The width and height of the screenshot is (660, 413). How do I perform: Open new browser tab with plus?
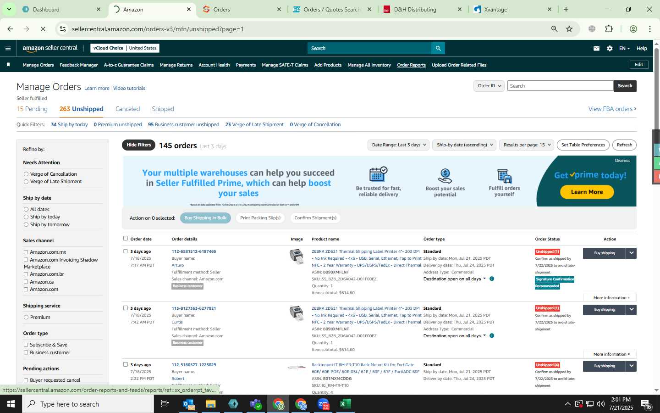pyautogui.click(x=566, y=9)
